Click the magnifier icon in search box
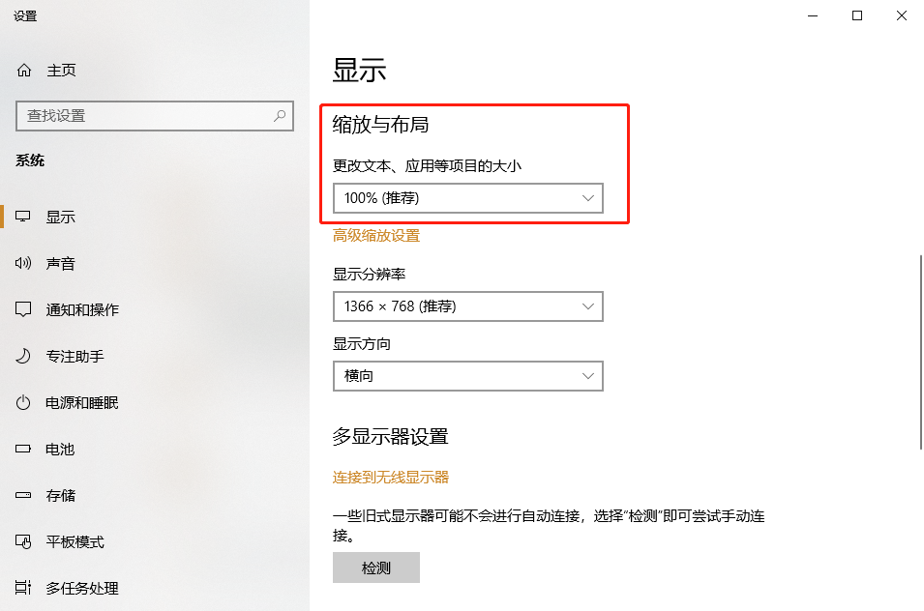 point(280,116)
